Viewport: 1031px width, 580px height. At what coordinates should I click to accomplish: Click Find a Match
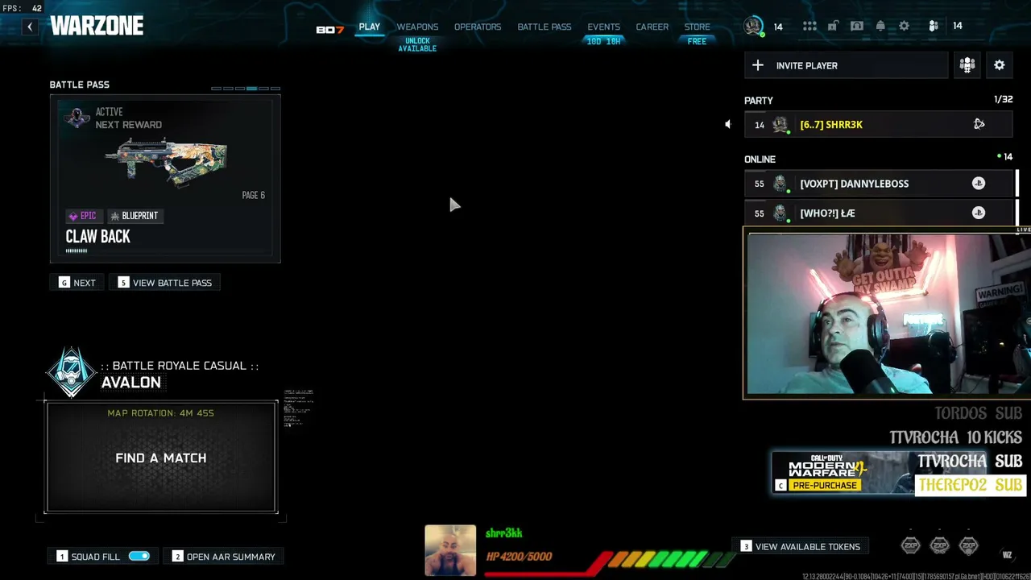[161, 457]
